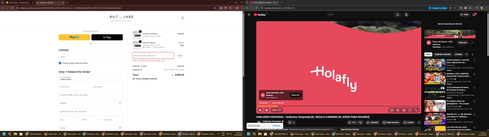Screen dimensions: 489x137
Task: Click Shop now in the video overlay ad
Action: [295, 95]
